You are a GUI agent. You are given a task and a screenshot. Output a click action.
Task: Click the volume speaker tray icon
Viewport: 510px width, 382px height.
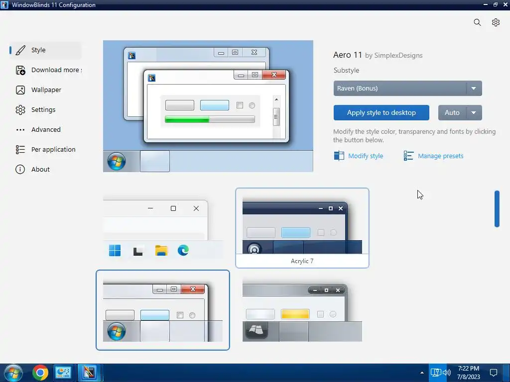[x=447, y=372]
